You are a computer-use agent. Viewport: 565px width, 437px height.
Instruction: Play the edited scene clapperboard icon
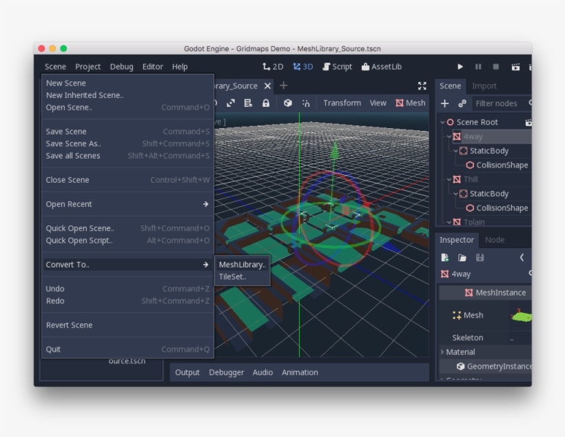tap(515, 67)
